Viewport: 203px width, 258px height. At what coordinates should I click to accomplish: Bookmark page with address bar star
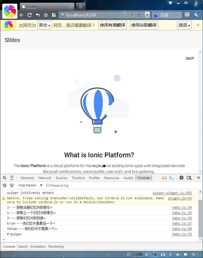139,15
